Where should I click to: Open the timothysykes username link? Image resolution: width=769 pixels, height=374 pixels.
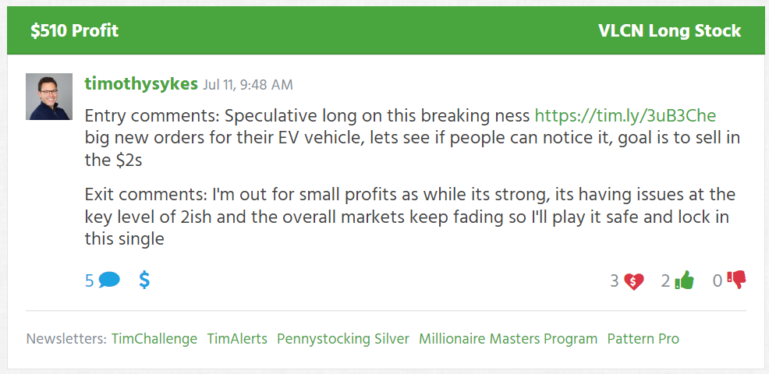(x=141, y=84)
